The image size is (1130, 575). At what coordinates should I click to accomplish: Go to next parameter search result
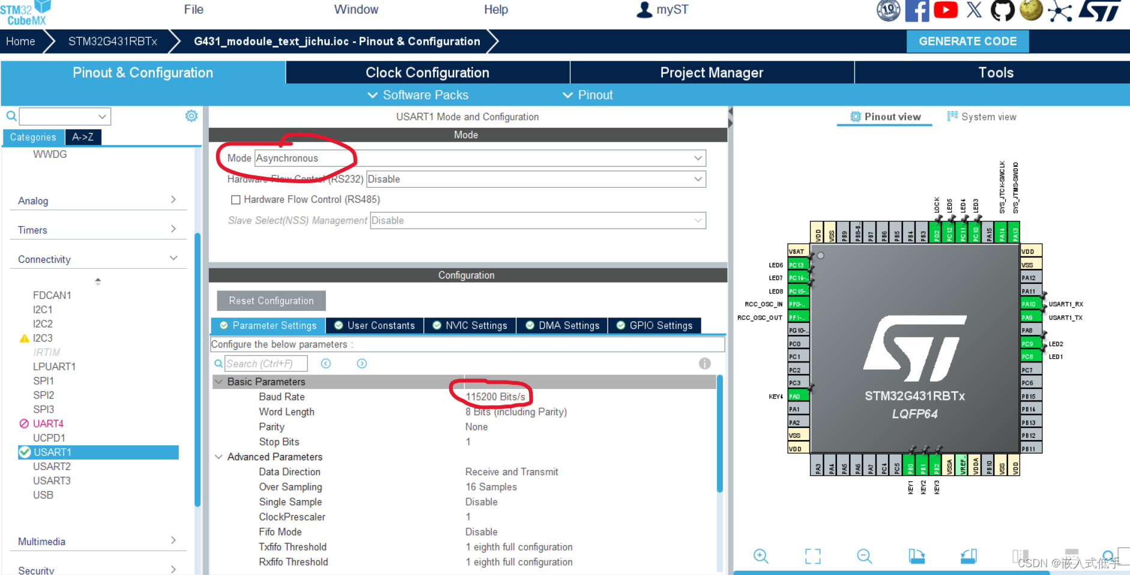pos(362,364)
